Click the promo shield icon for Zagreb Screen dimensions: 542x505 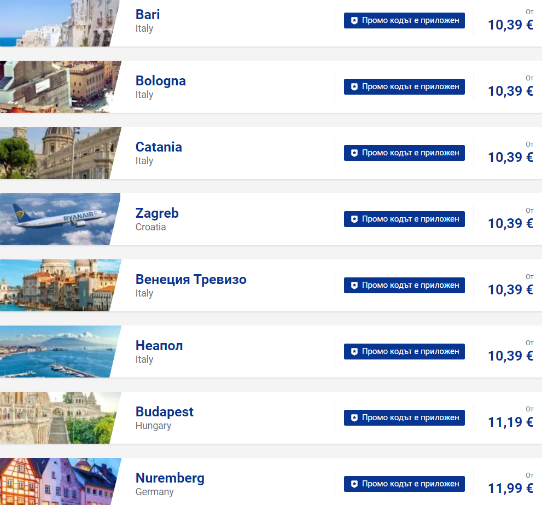354,219
